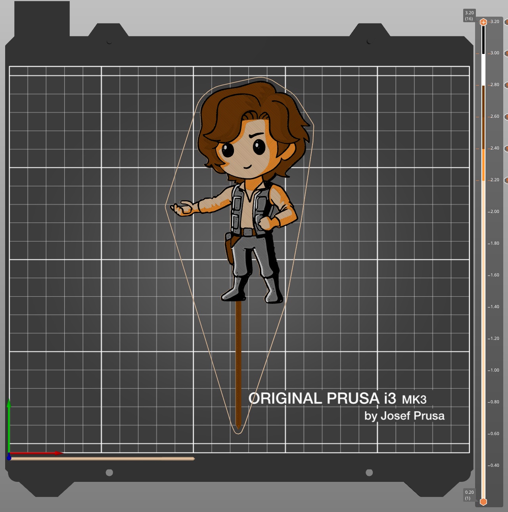Click the 0.20 (1) bottom layer tooltip

coord(469,495)
